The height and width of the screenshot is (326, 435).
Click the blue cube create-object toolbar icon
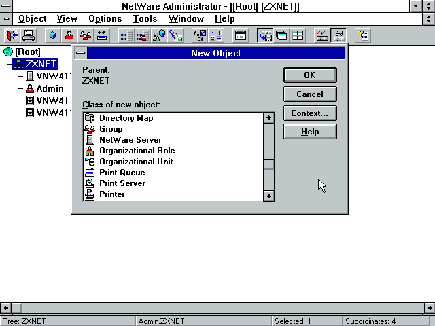53,35
